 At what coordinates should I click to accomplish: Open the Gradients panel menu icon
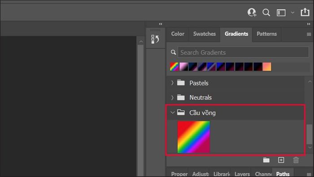309,34
